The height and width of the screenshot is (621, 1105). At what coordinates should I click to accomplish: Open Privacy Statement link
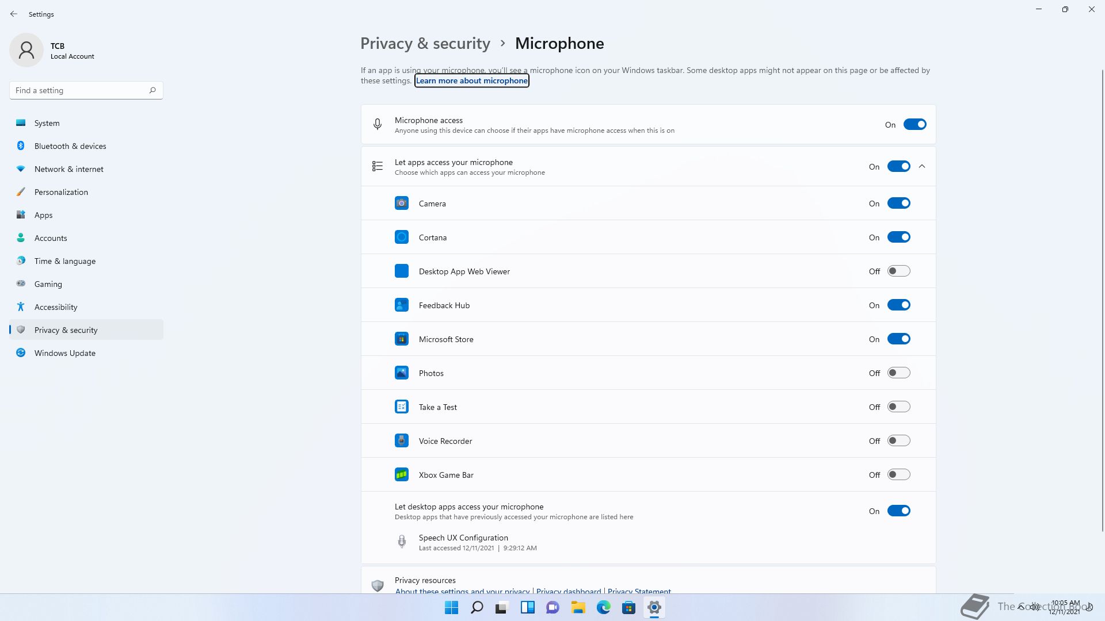coord(639,591)
